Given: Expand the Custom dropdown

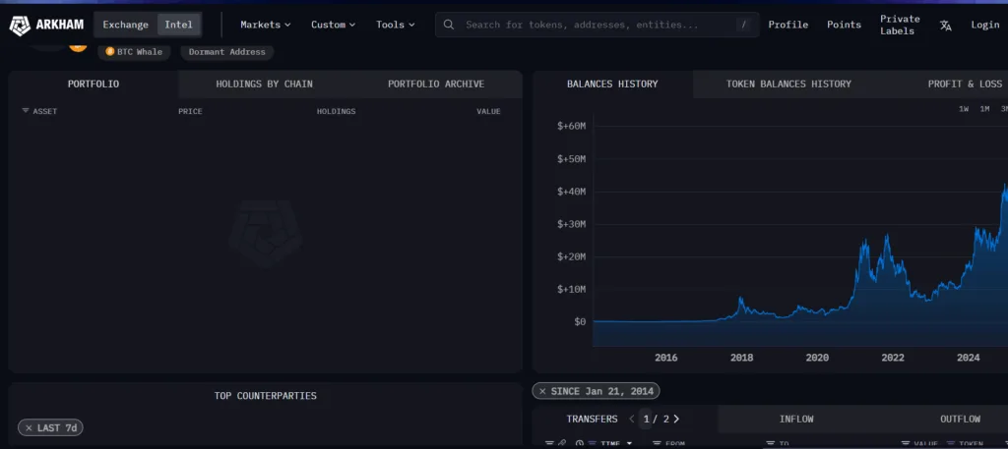Looking at the screenshot, I should click(x=333, y=25).
